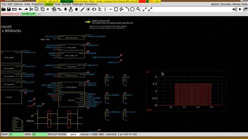This screenshot has height=139, width=248.
Task: Select the STIMULI code block
Action: 18,125
